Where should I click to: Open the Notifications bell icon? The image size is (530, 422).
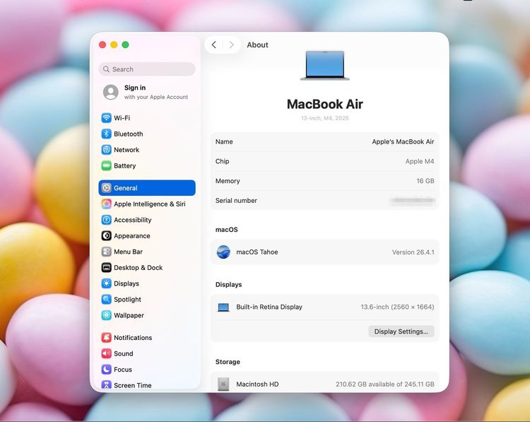[106, 337]
